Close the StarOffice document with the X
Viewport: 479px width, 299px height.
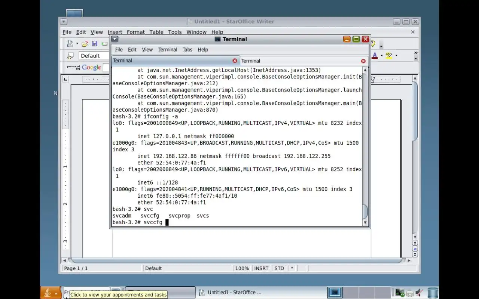(413, 32)
